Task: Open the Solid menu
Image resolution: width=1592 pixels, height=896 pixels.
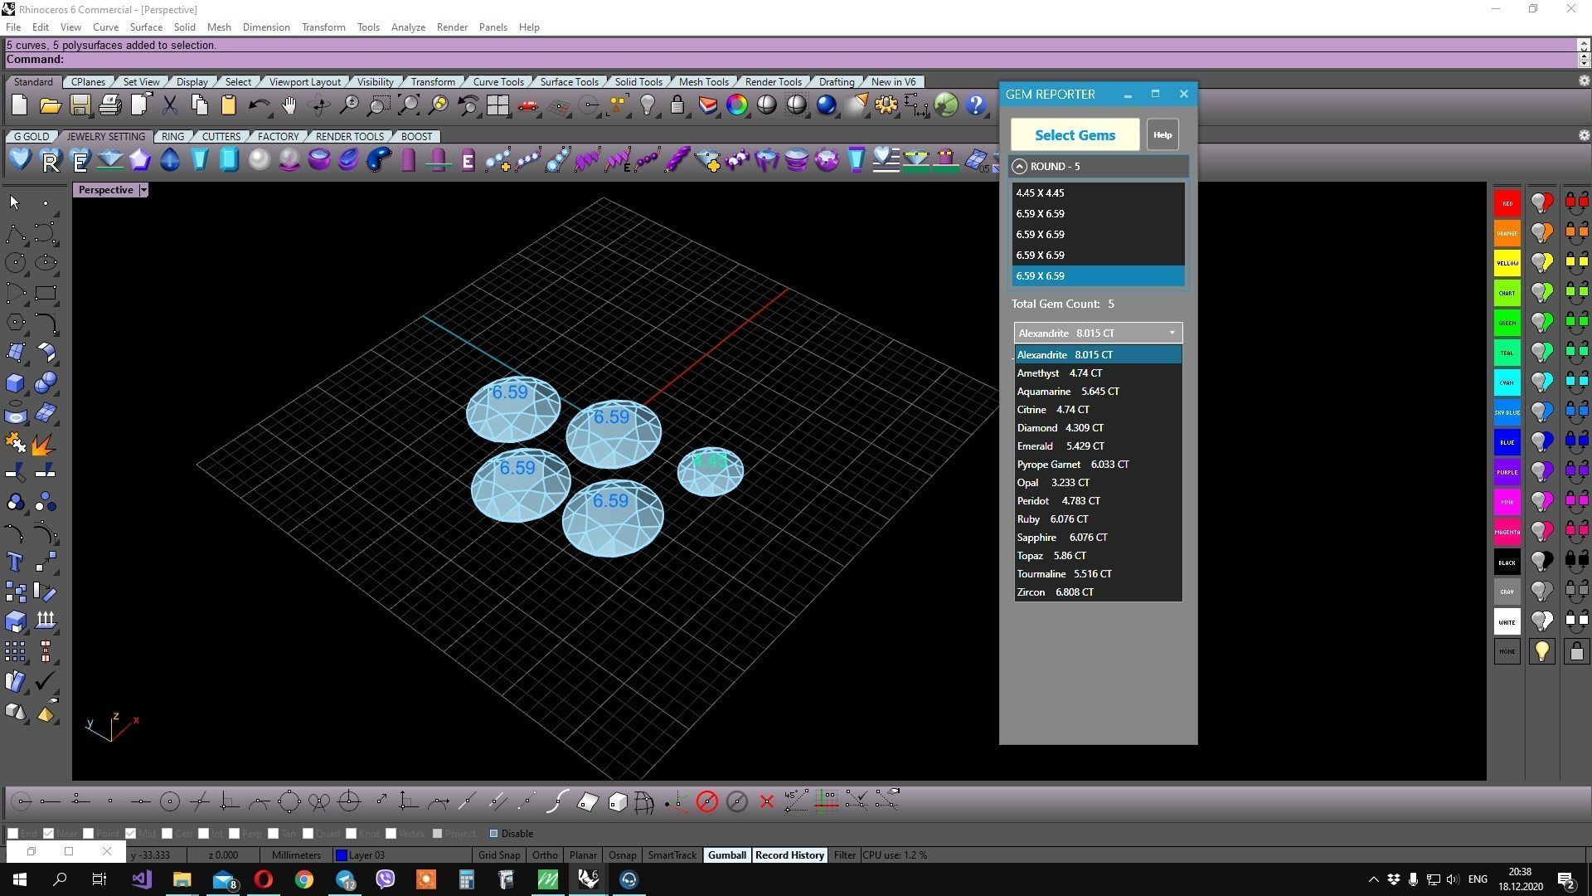Action: coord(184,27)
